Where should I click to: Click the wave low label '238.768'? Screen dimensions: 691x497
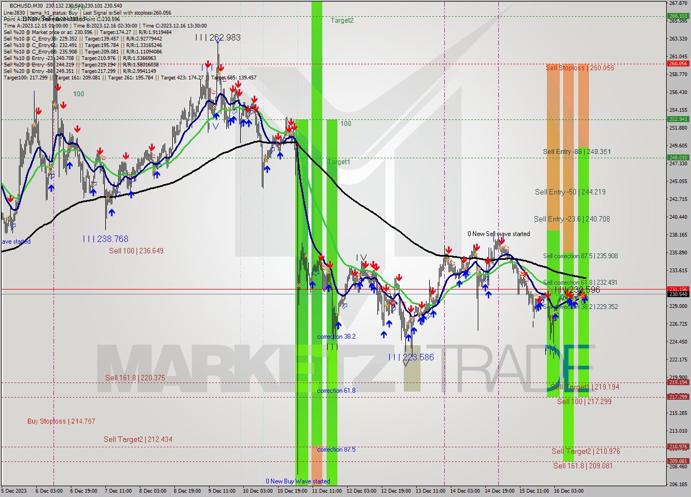pos(112,239)
